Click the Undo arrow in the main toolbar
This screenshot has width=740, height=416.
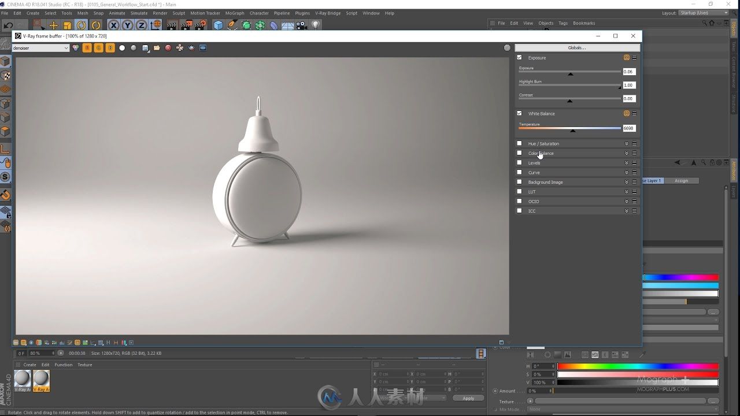pyautogui.click(x=8, y=25)
